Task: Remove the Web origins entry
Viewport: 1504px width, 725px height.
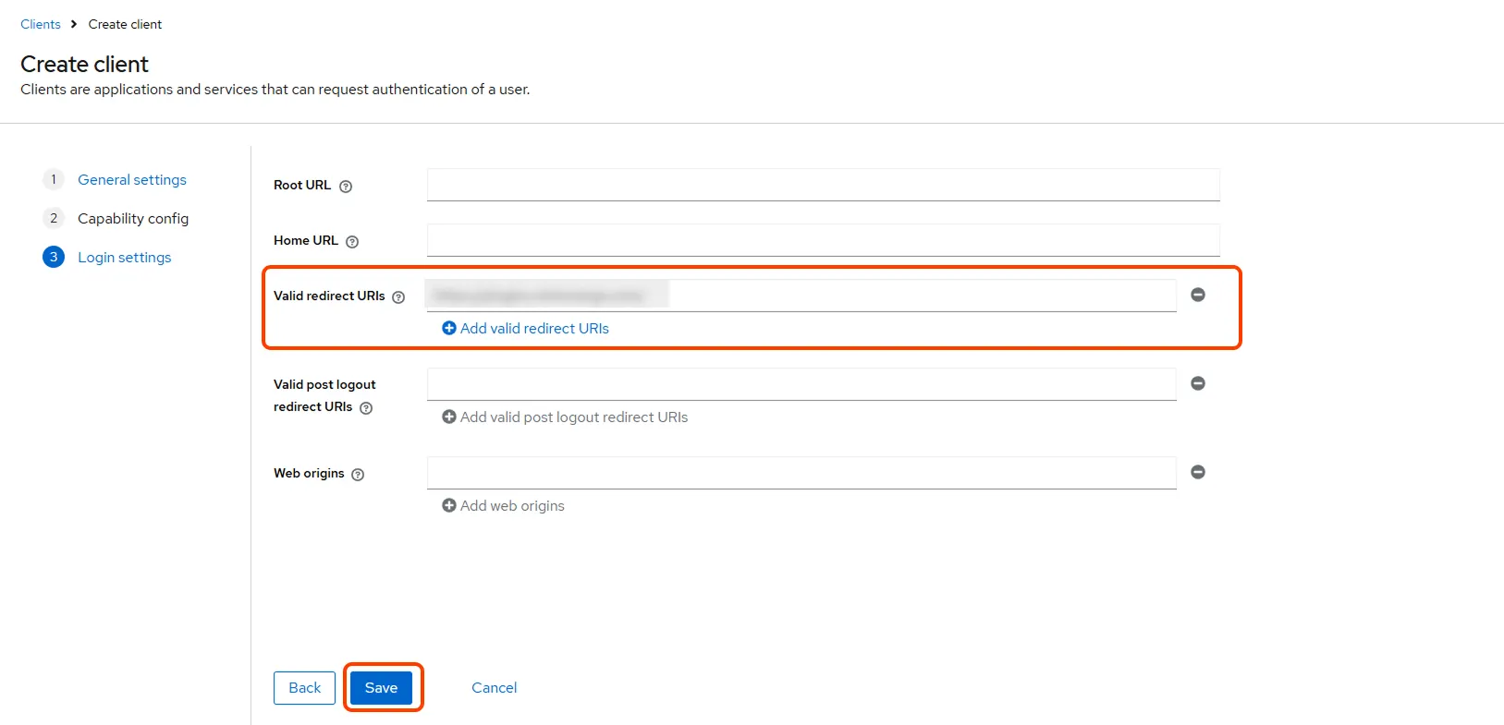Action: click(1198, 472)
